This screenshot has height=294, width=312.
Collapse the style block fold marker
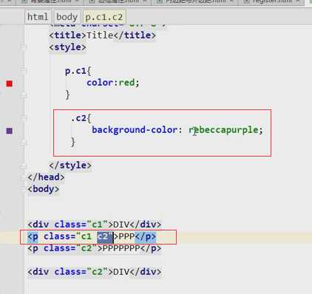coord(24,47)
